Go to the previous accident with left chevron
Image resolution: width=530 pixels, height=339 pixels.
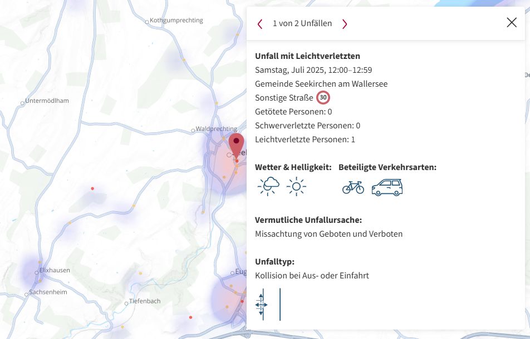point(259,24)
